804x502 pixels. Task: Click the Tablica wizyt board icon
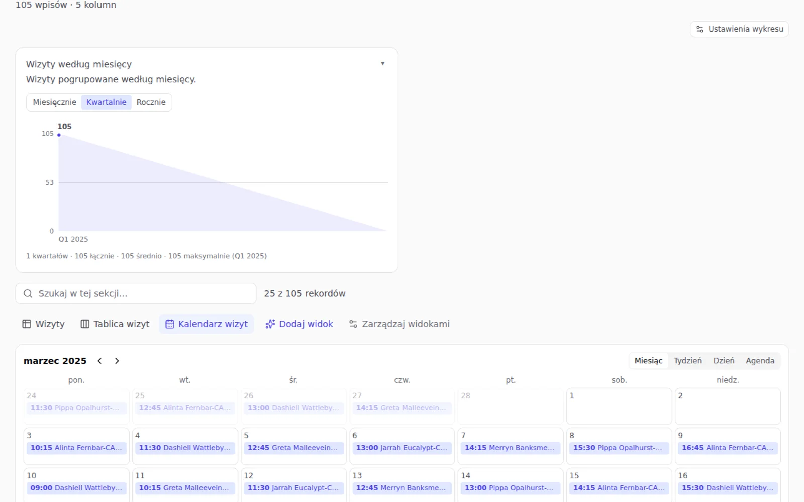[85, 324]
